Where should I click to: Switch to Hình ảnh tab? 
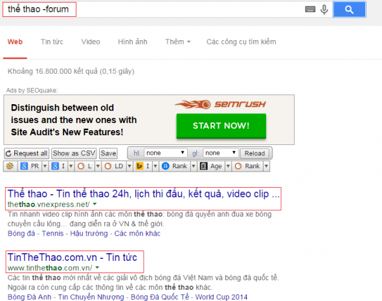[133, 41]
